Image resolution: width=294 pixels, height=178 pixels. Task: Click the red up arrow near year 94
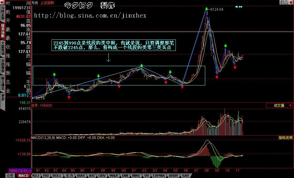69,97
